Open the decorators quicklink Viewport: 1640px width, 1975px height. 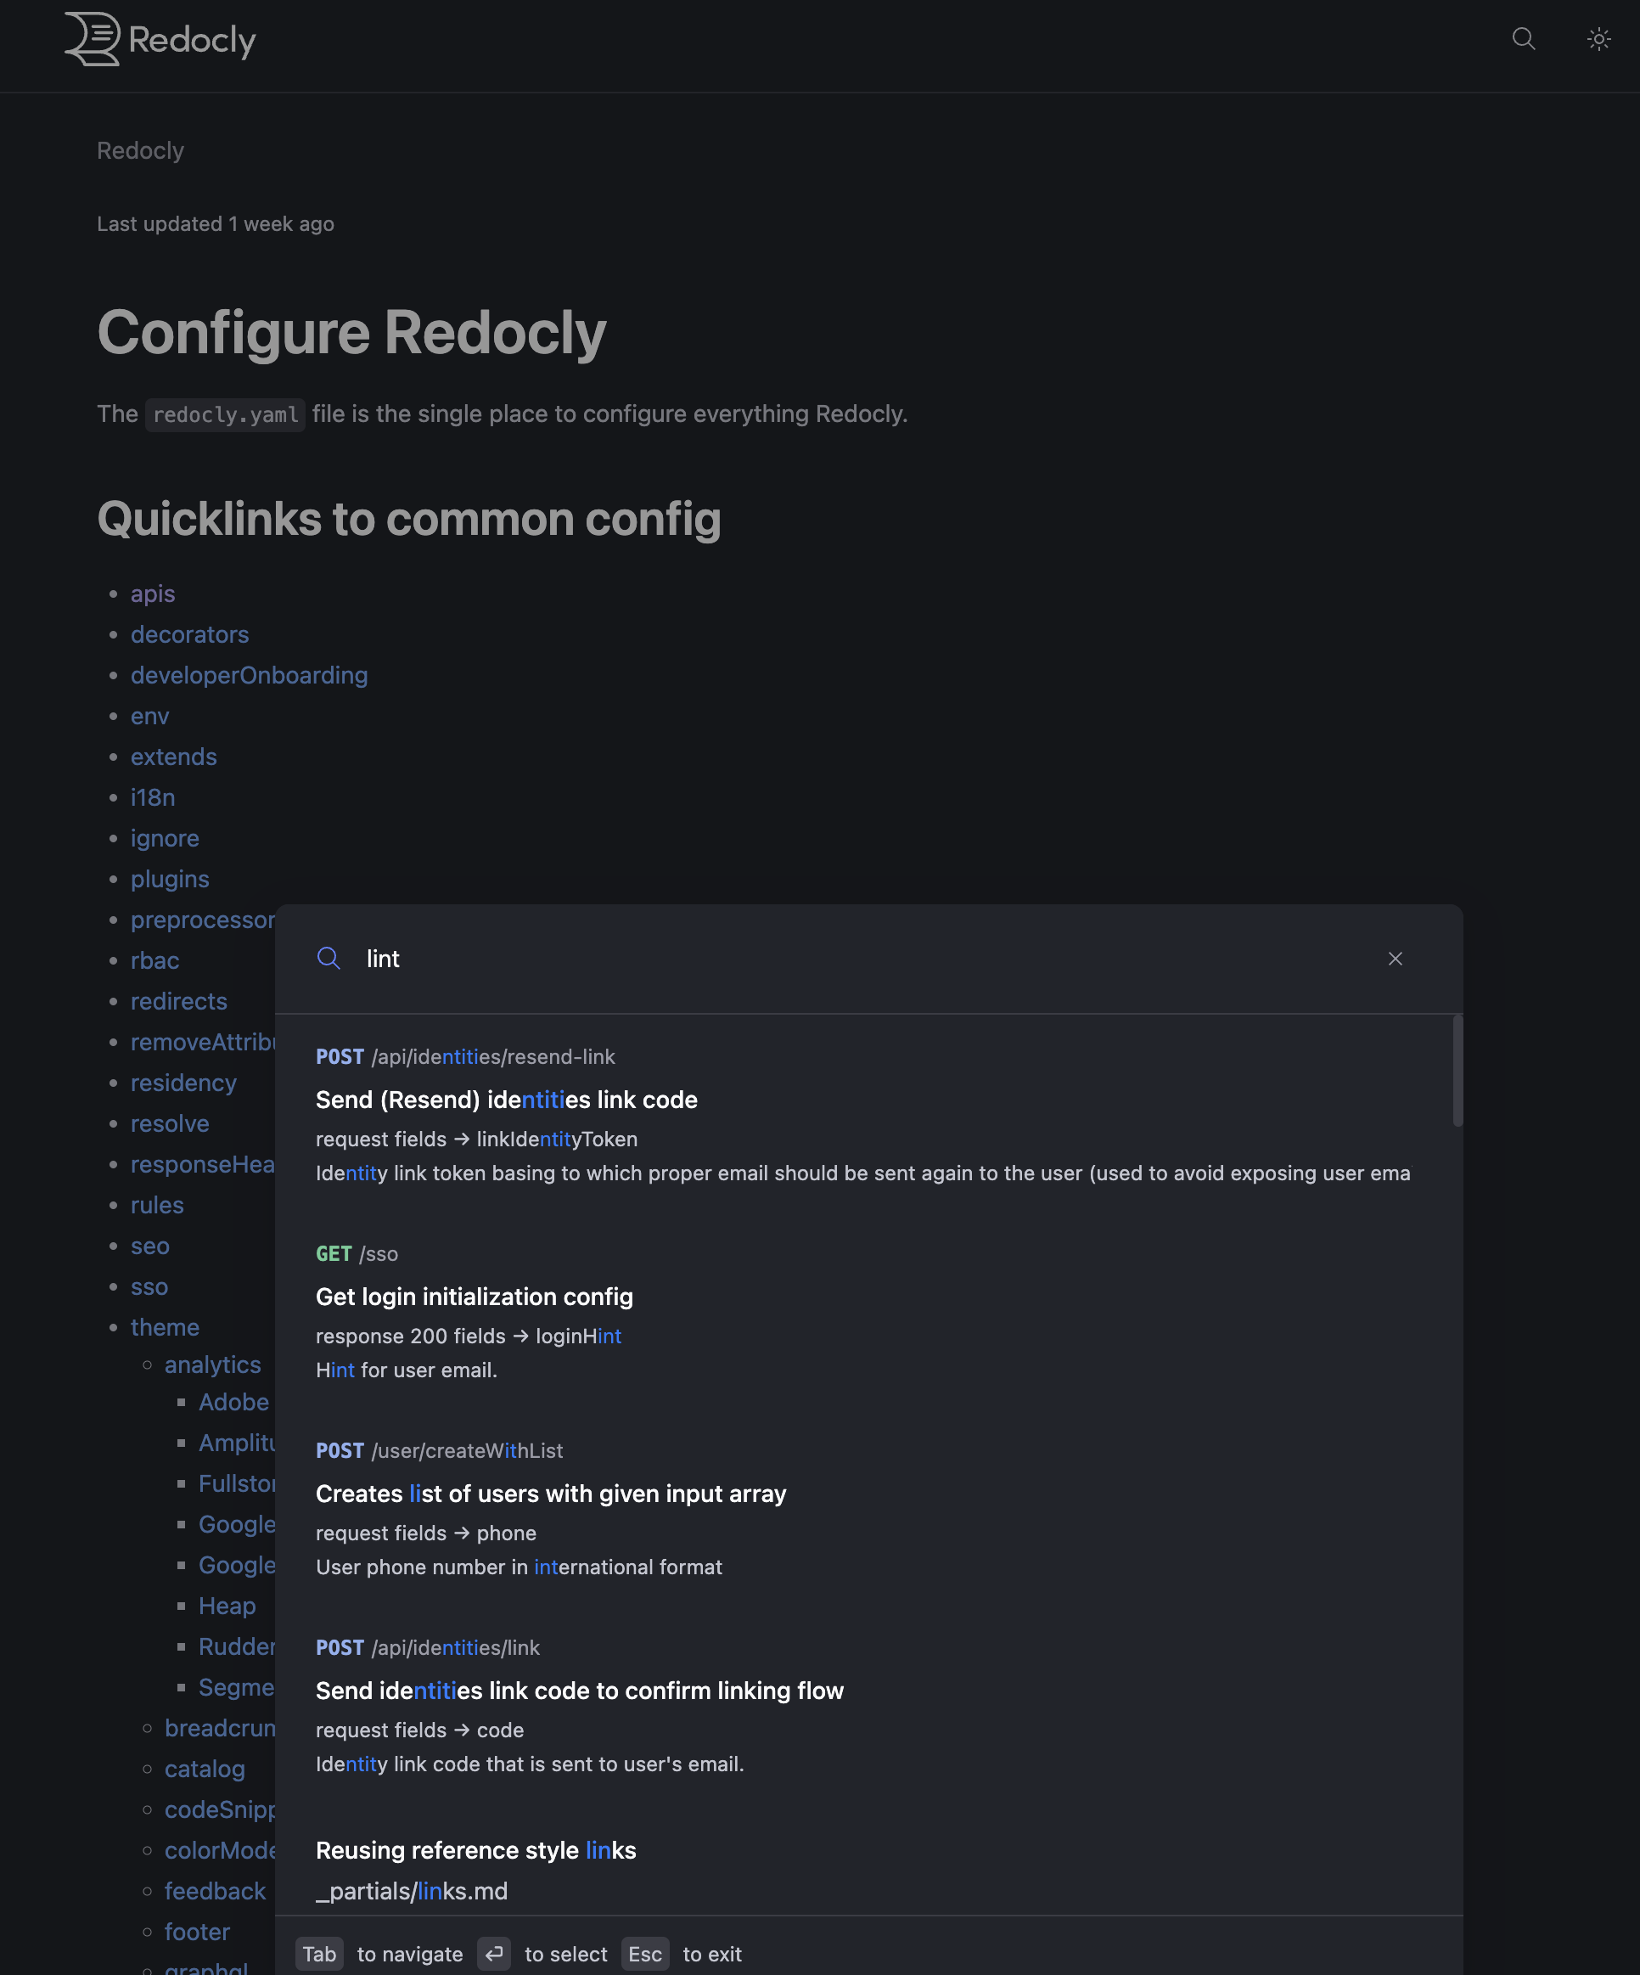click(190, 634)
